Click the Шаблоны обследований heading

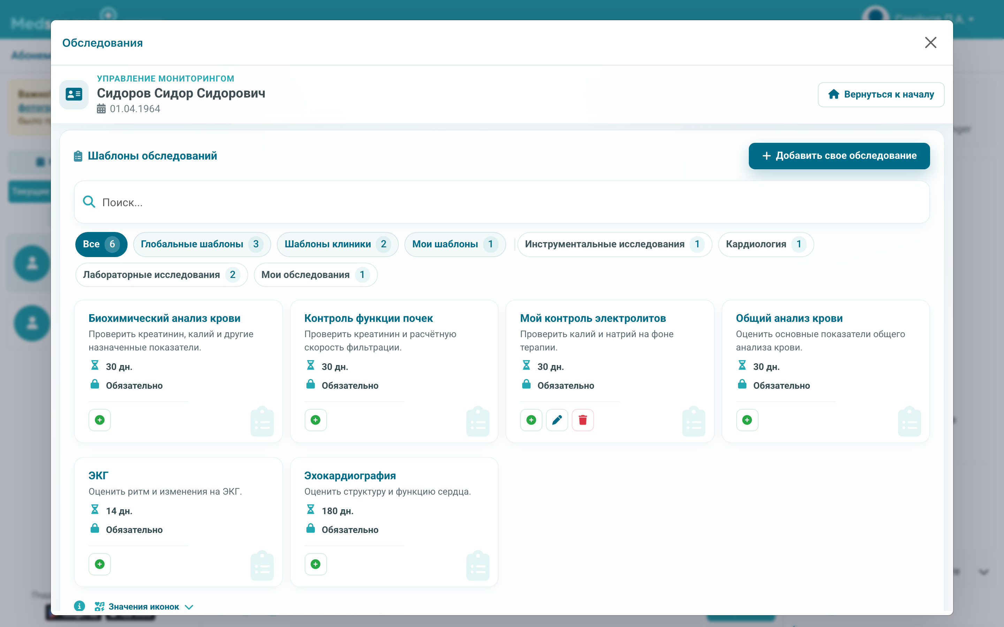click(x=152, y=156)
